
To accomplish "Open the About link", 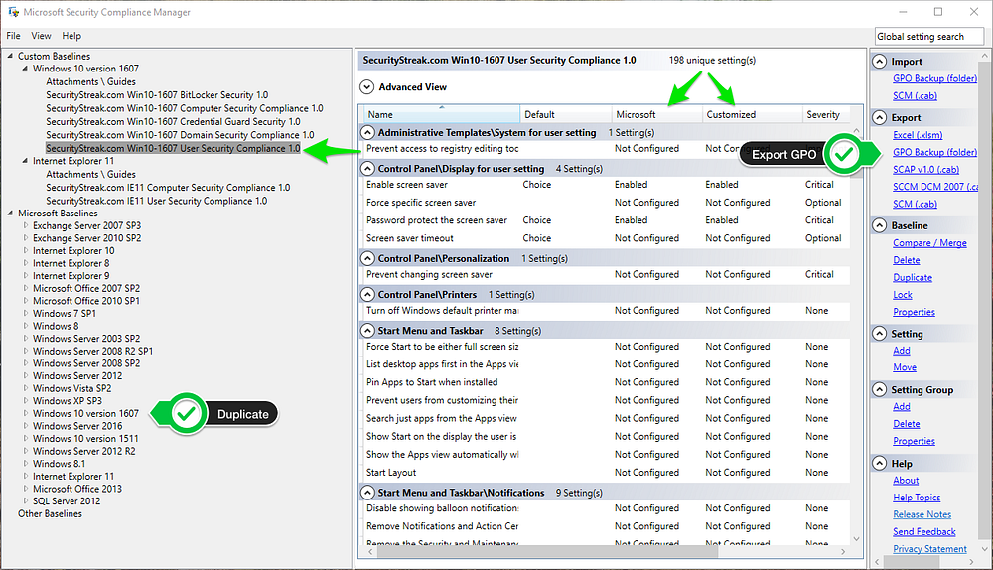I will point(906,480).
